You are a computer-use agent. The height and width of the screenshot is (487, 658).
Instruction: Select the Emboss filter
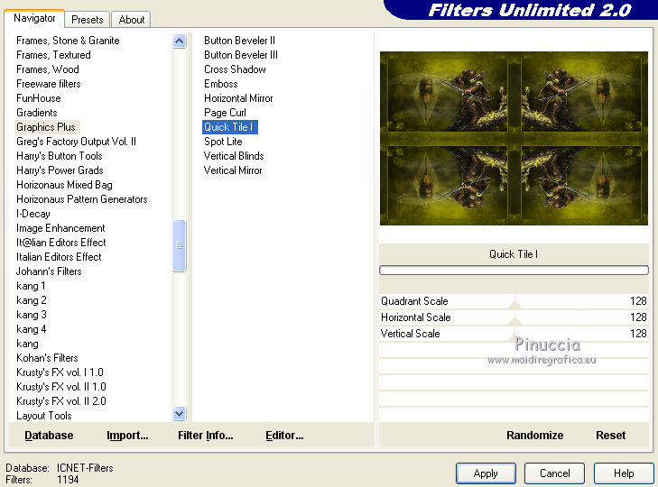221,84
